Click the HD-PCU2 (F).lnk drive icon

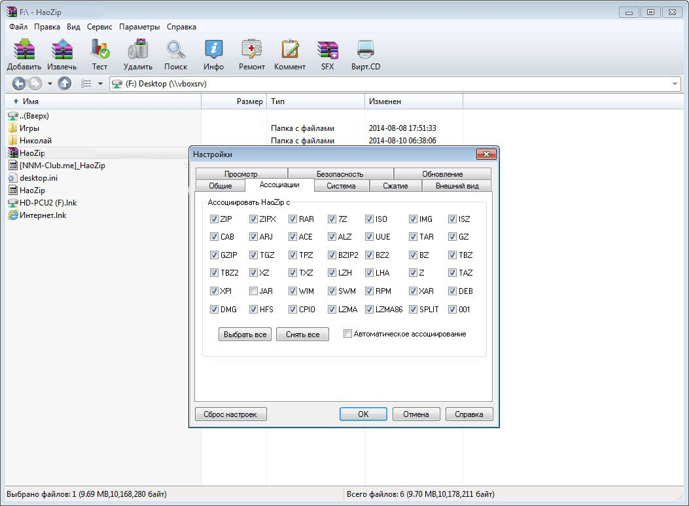click(12, 203)
